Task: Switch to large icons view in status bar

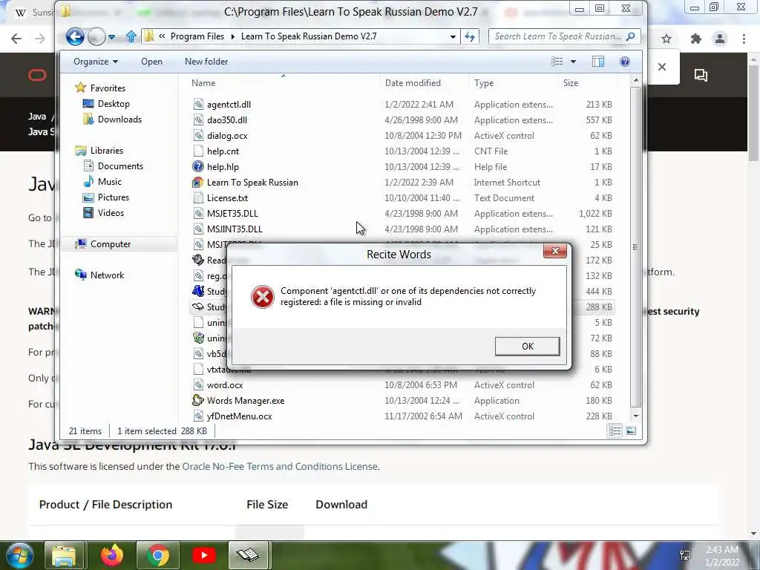Action: click(631, 430)
